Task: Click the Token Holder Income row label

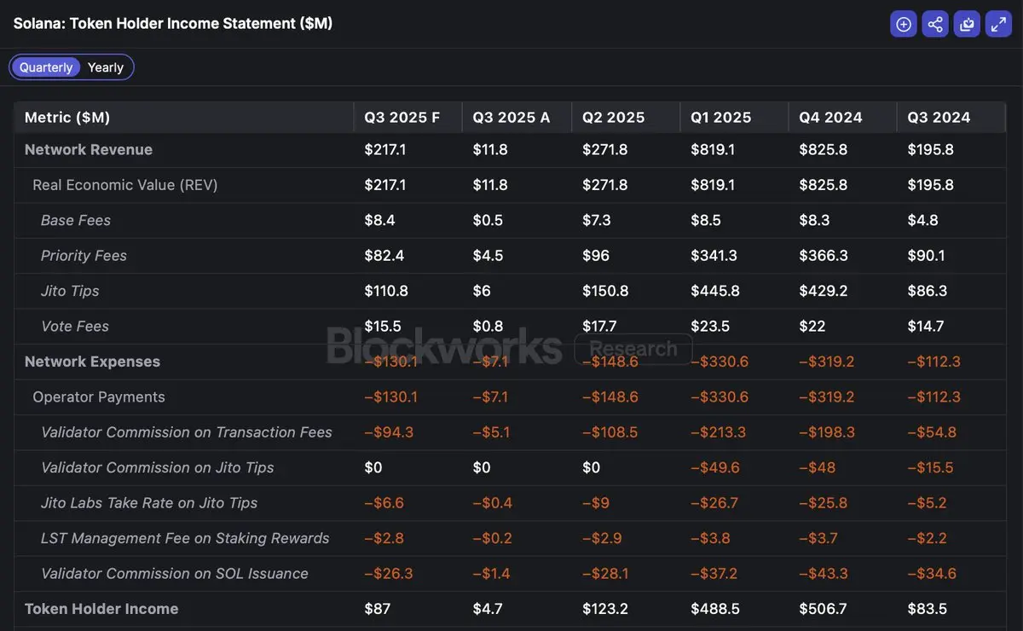Action: (x=101, y=609)
